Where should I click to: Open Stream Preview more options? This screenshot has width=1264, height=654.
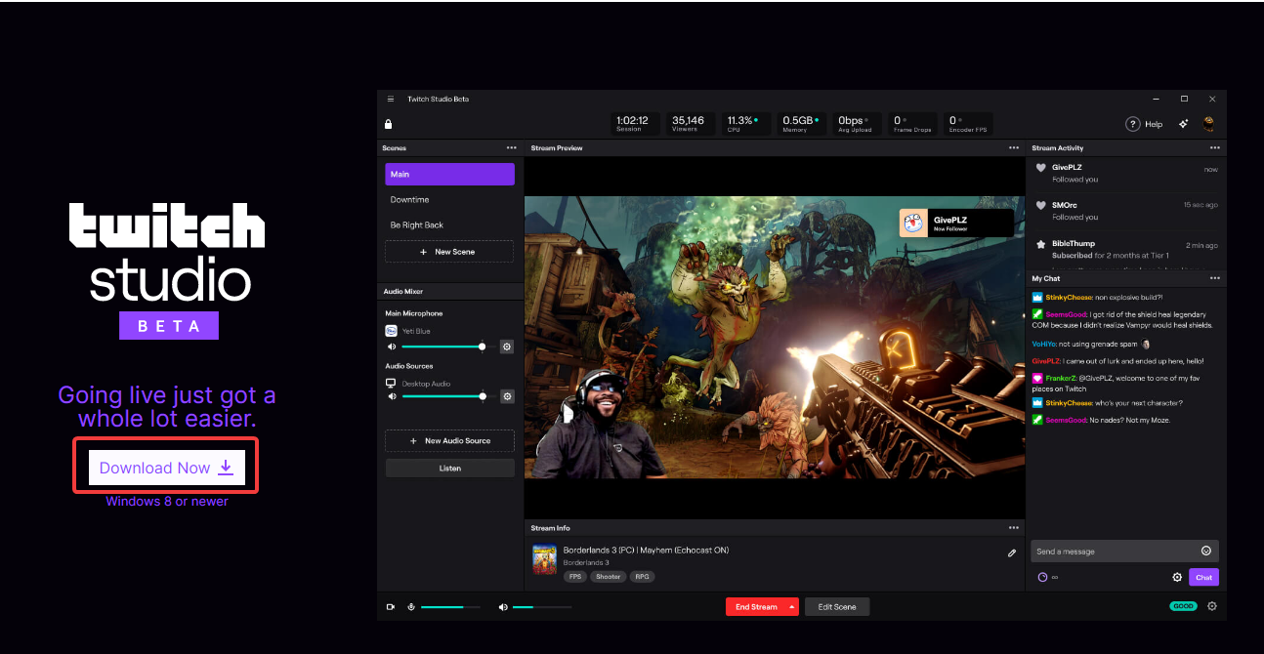(1014, 148)
